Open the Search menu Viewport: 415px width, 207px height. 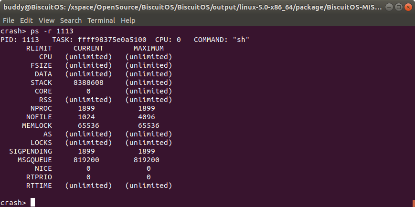[x=71, y=21]
